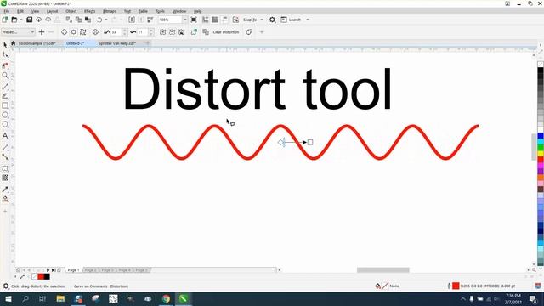Viewport: 544px width, 306px height.
Task: Open the View menu
Action: (35, 11)
